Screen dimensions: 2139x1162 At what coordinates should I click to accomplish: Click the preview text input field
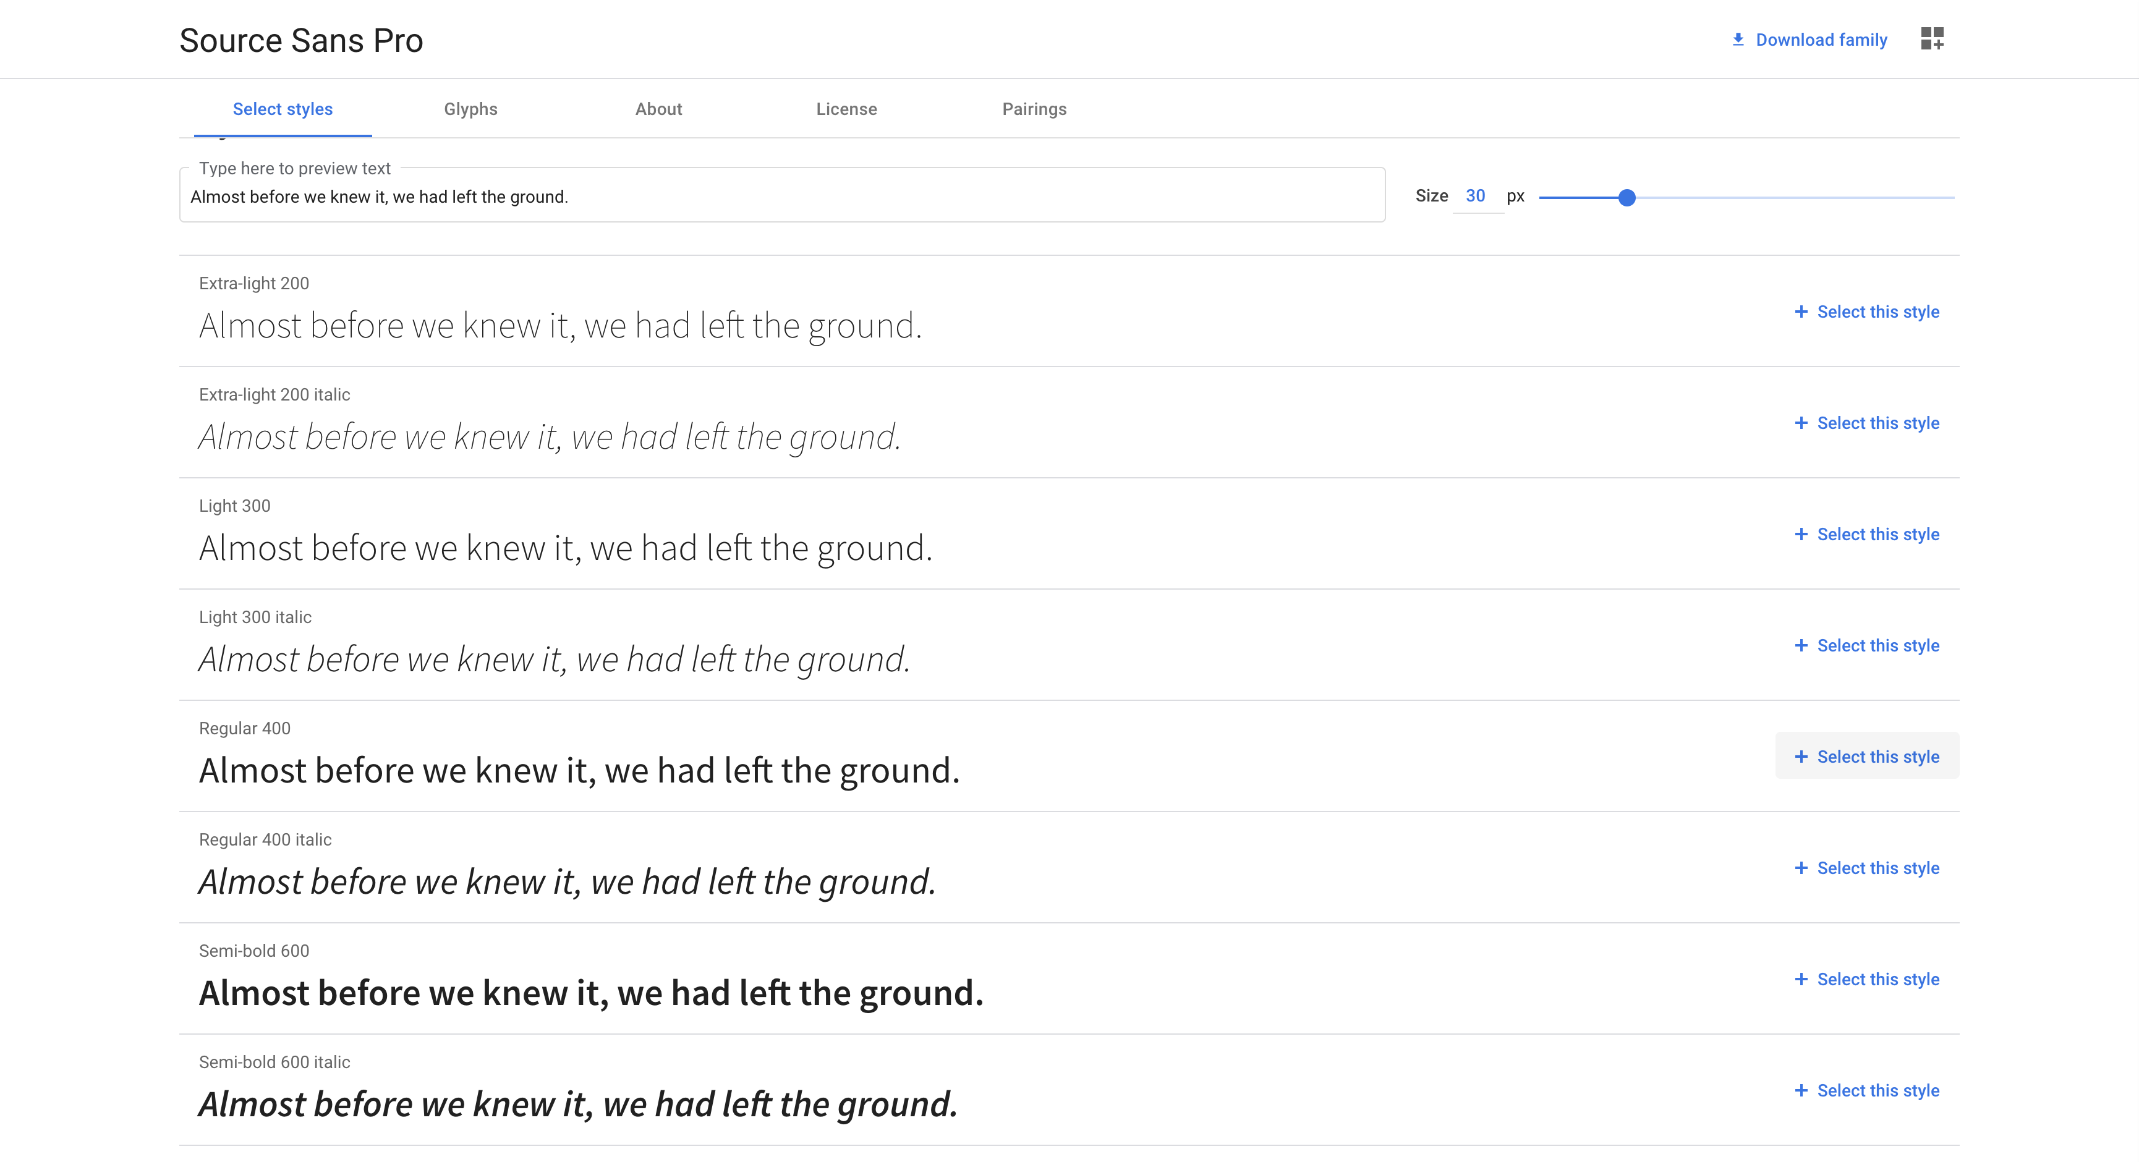pyautogui.click(x=782, y=197)
